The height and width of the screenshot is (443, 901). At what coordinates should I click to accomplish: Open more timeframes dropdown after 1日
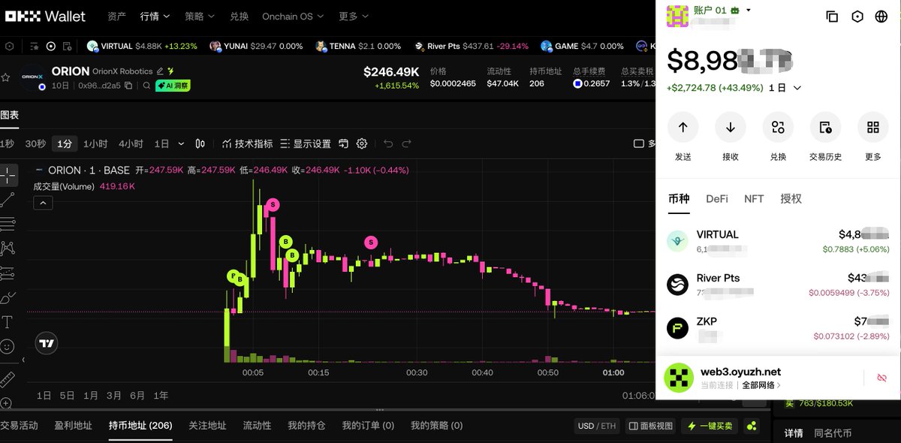[x=181, y=143]
